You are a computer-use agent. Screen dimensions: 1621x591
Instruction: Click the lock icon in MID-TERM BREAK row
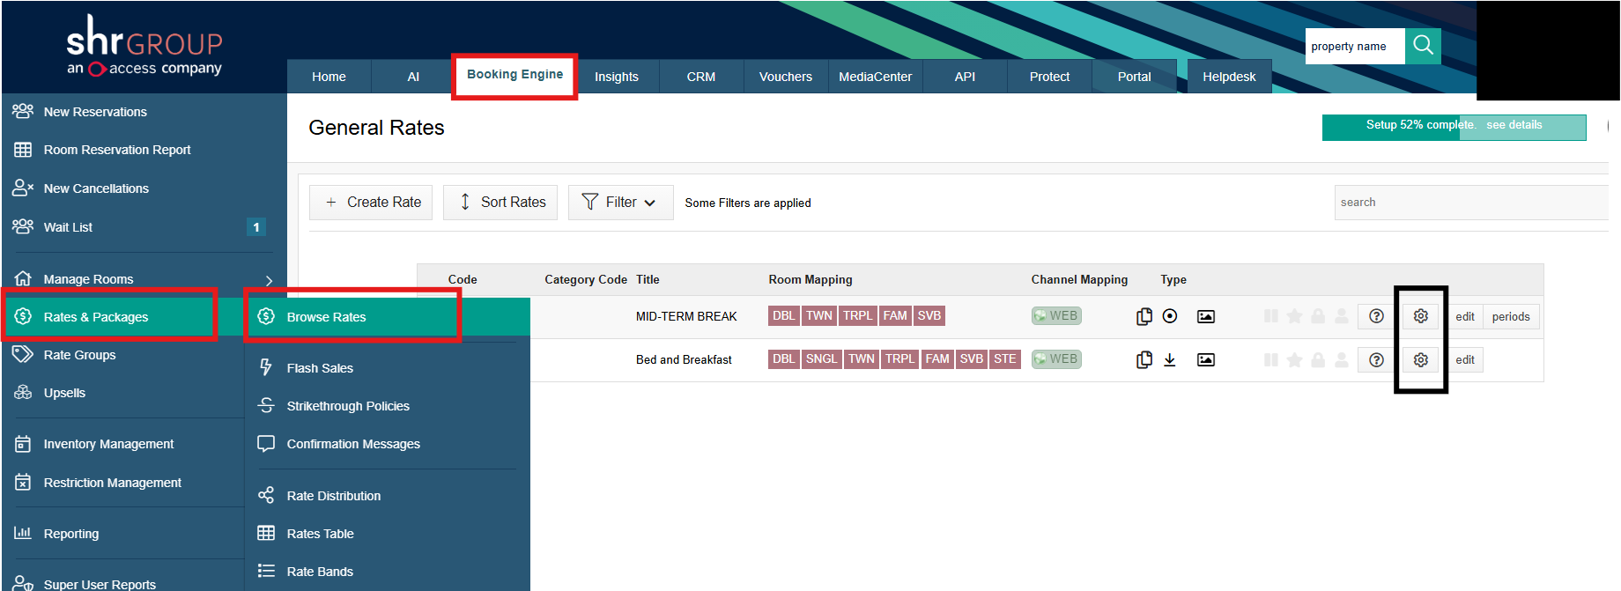click(x=1318, y=316)
